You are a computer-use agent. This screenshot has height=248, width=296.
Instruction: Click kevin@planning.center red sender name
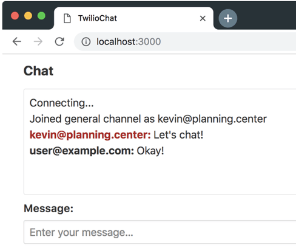pos(90,135)
